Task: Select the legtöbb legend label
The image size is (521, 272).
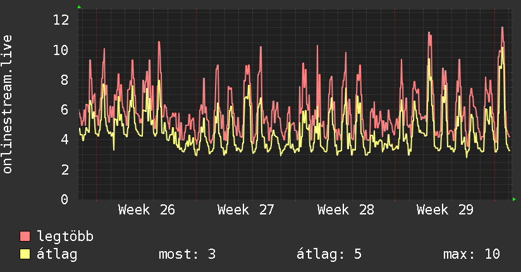Action: click(x=65, y=237)
